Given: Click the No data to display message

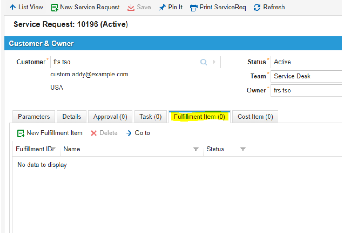Looking at the screenshot, I should pos(42,165).
